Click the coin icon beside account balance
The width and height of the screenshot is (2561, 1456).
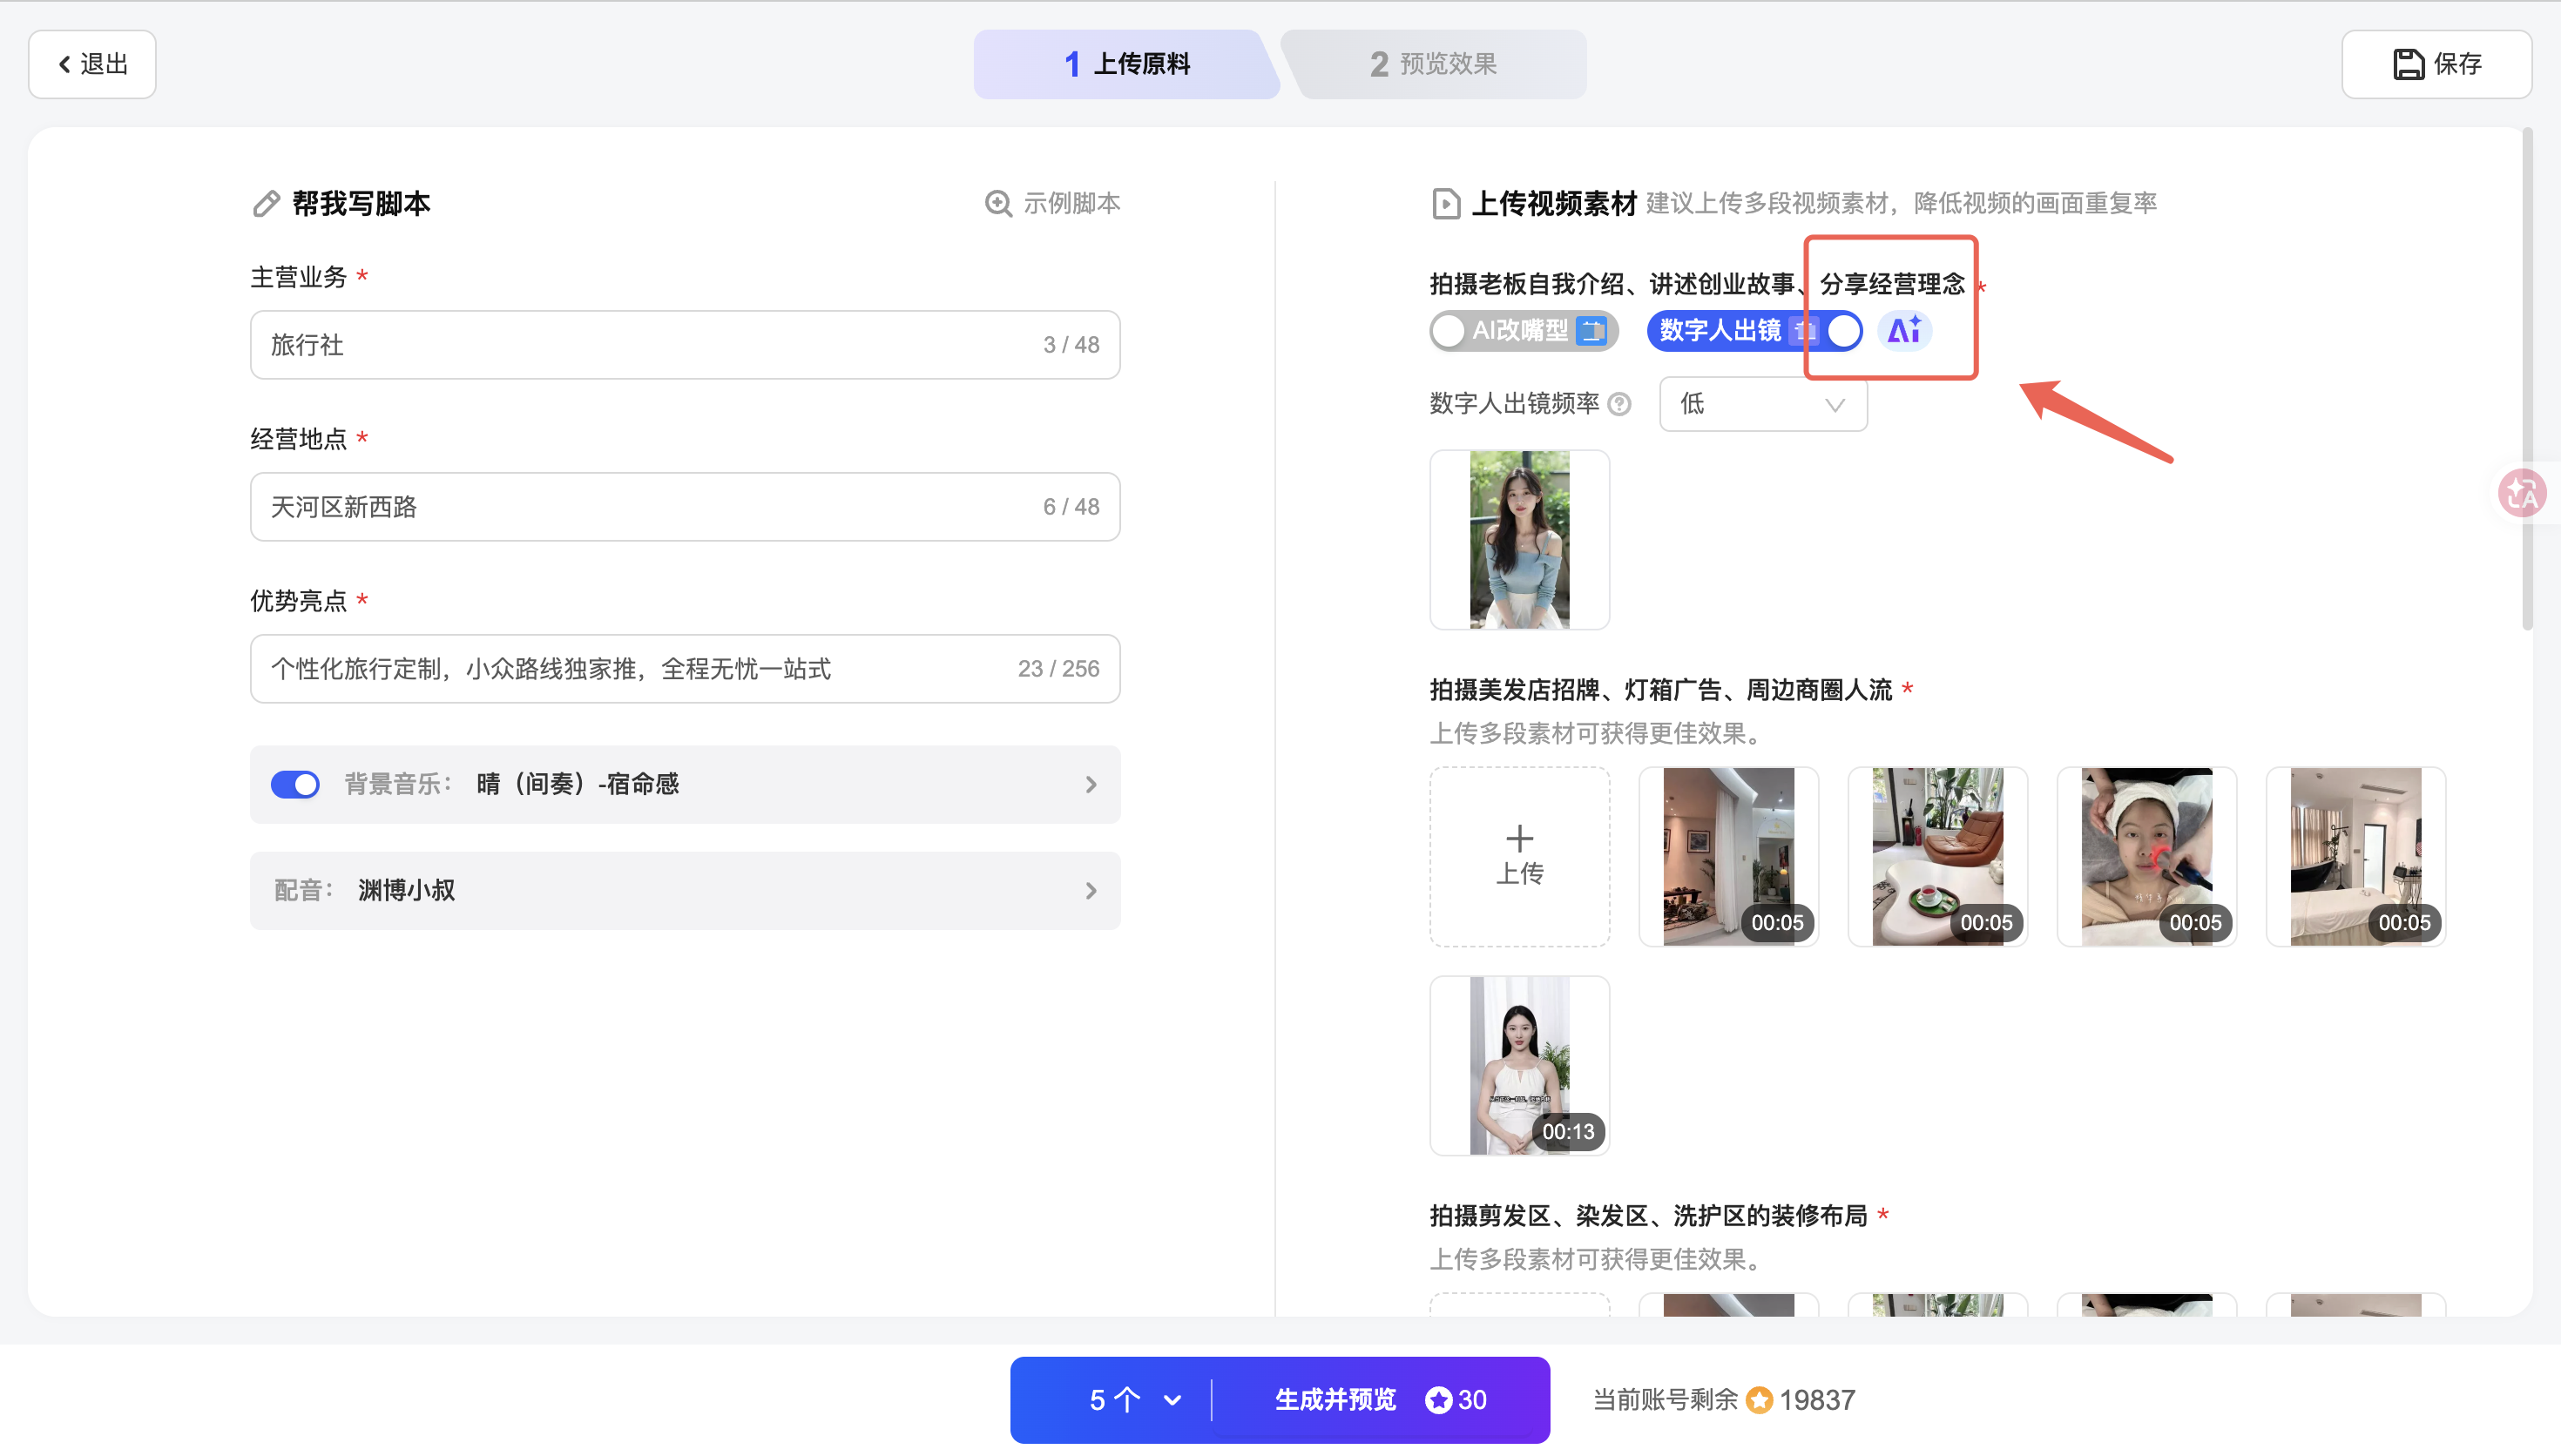point(1759,1400)
